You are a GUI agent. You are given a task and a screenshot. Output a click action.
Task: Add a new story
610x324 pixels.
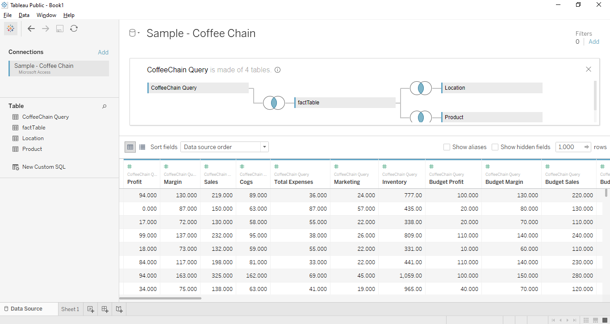119,309
